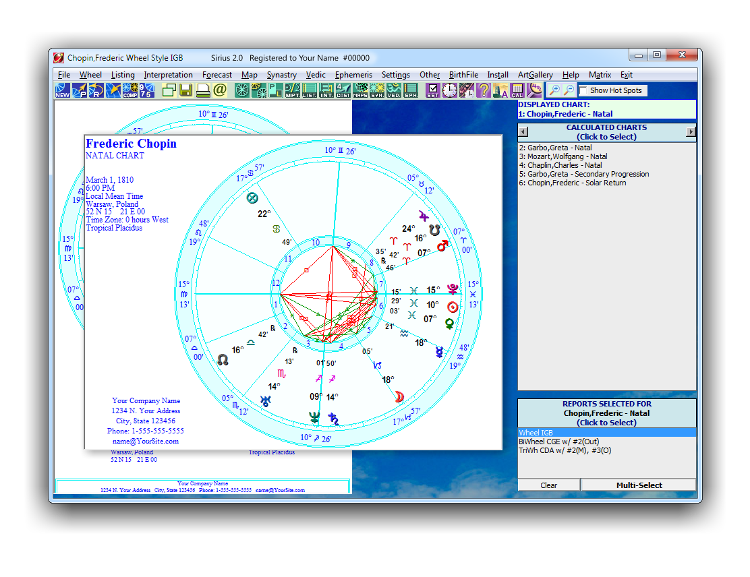Image resolution: width=750 pixels, height=577 pixels.
Task: Click the art gallery A icon
Action: coord(500,90)
